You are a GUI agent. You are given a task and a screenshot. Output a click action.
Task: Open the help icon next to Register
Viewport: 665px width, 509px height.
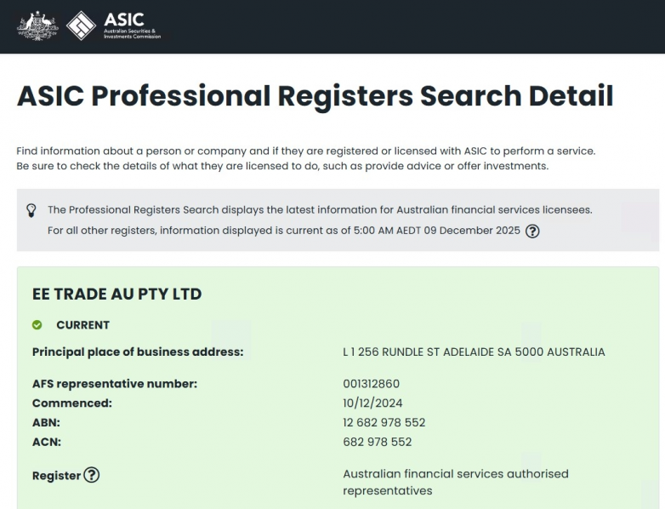click(x=91, y=476)
